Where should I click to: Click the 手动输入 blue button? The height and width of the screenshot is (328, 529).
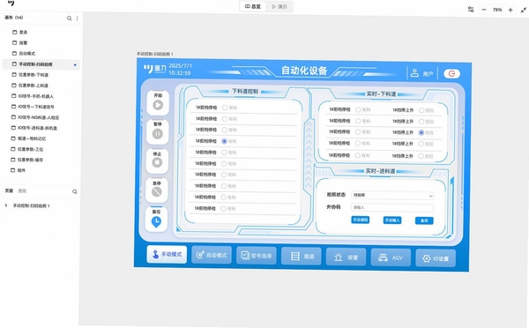point(392,220)
